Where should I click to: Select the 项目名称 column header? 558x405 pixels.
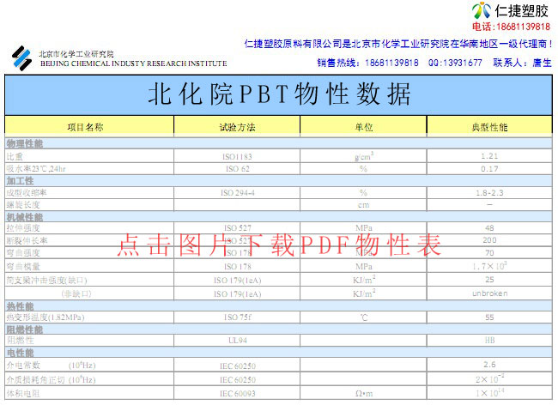(x=85, y=127)
